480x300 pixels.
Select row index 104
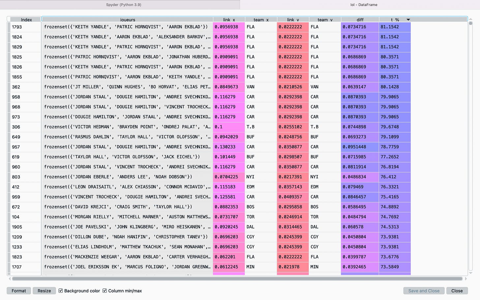point(25,217)
